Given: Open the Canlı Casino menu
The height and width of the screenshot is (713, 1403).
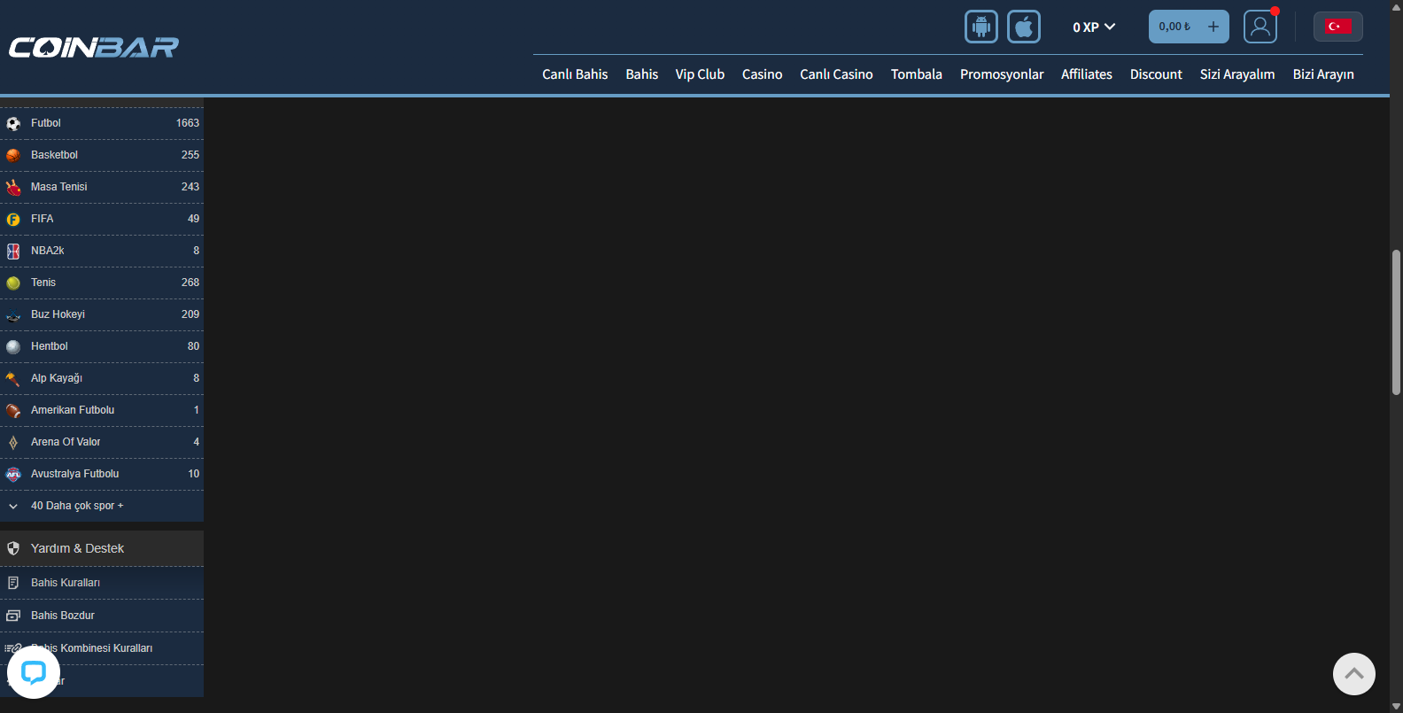Looking at the screenshot, I should 836,74.
